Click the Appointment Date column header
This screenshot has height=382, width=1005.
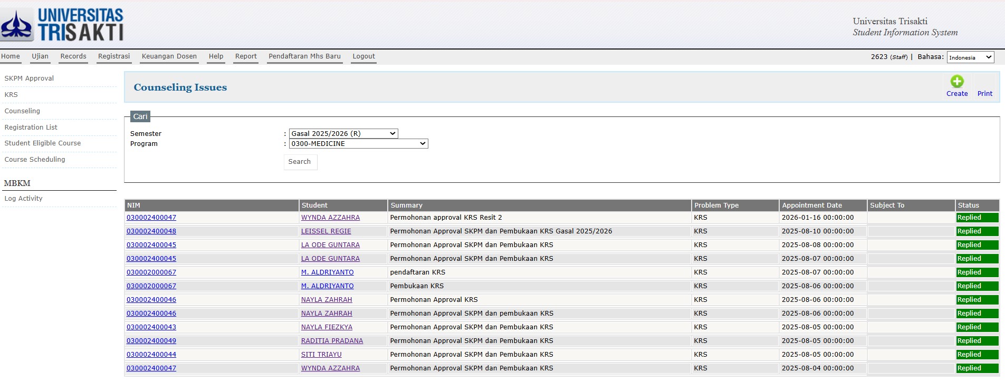coord(812,205)
